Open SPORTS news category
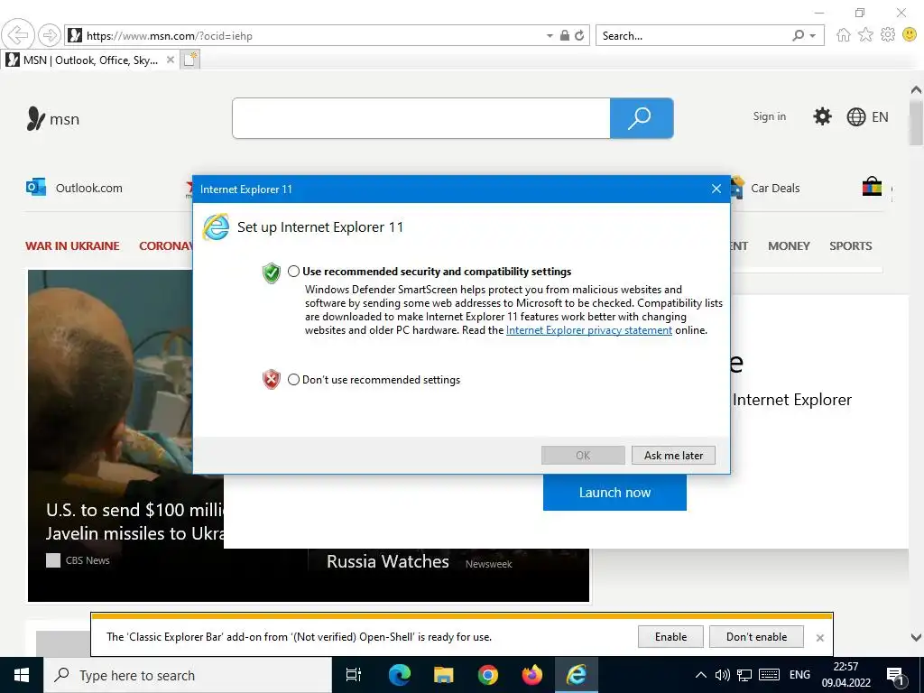 (x=850, y=245)
